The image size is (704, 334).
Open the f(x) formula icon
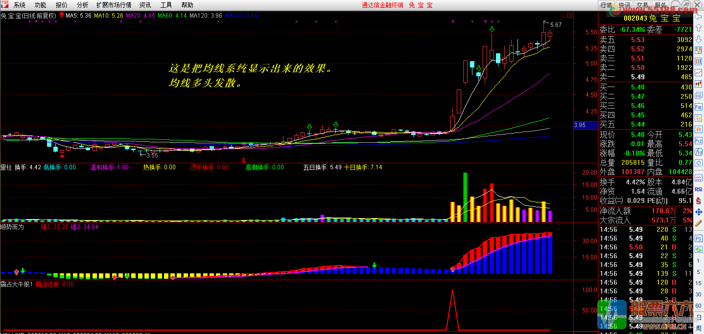pyautogui.click(x=699, y=153)
